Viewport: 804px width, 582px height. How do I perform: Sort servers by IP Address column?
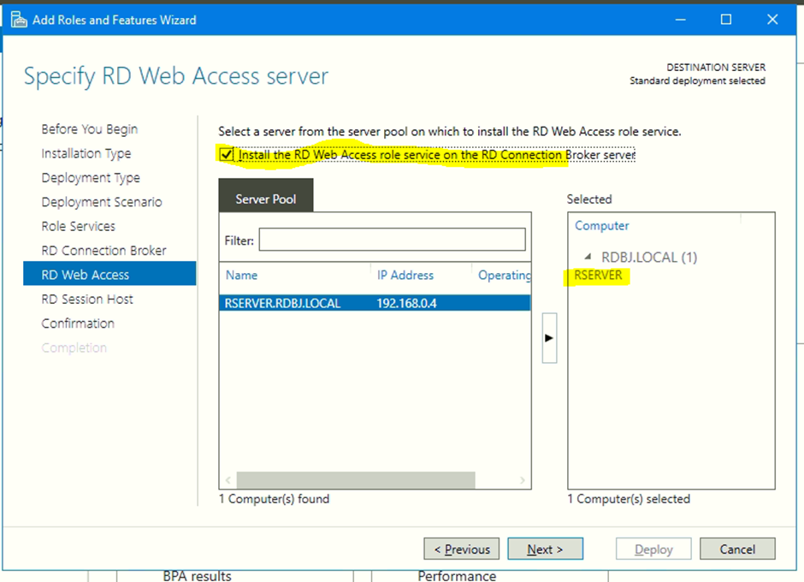(x=405, y=276)
